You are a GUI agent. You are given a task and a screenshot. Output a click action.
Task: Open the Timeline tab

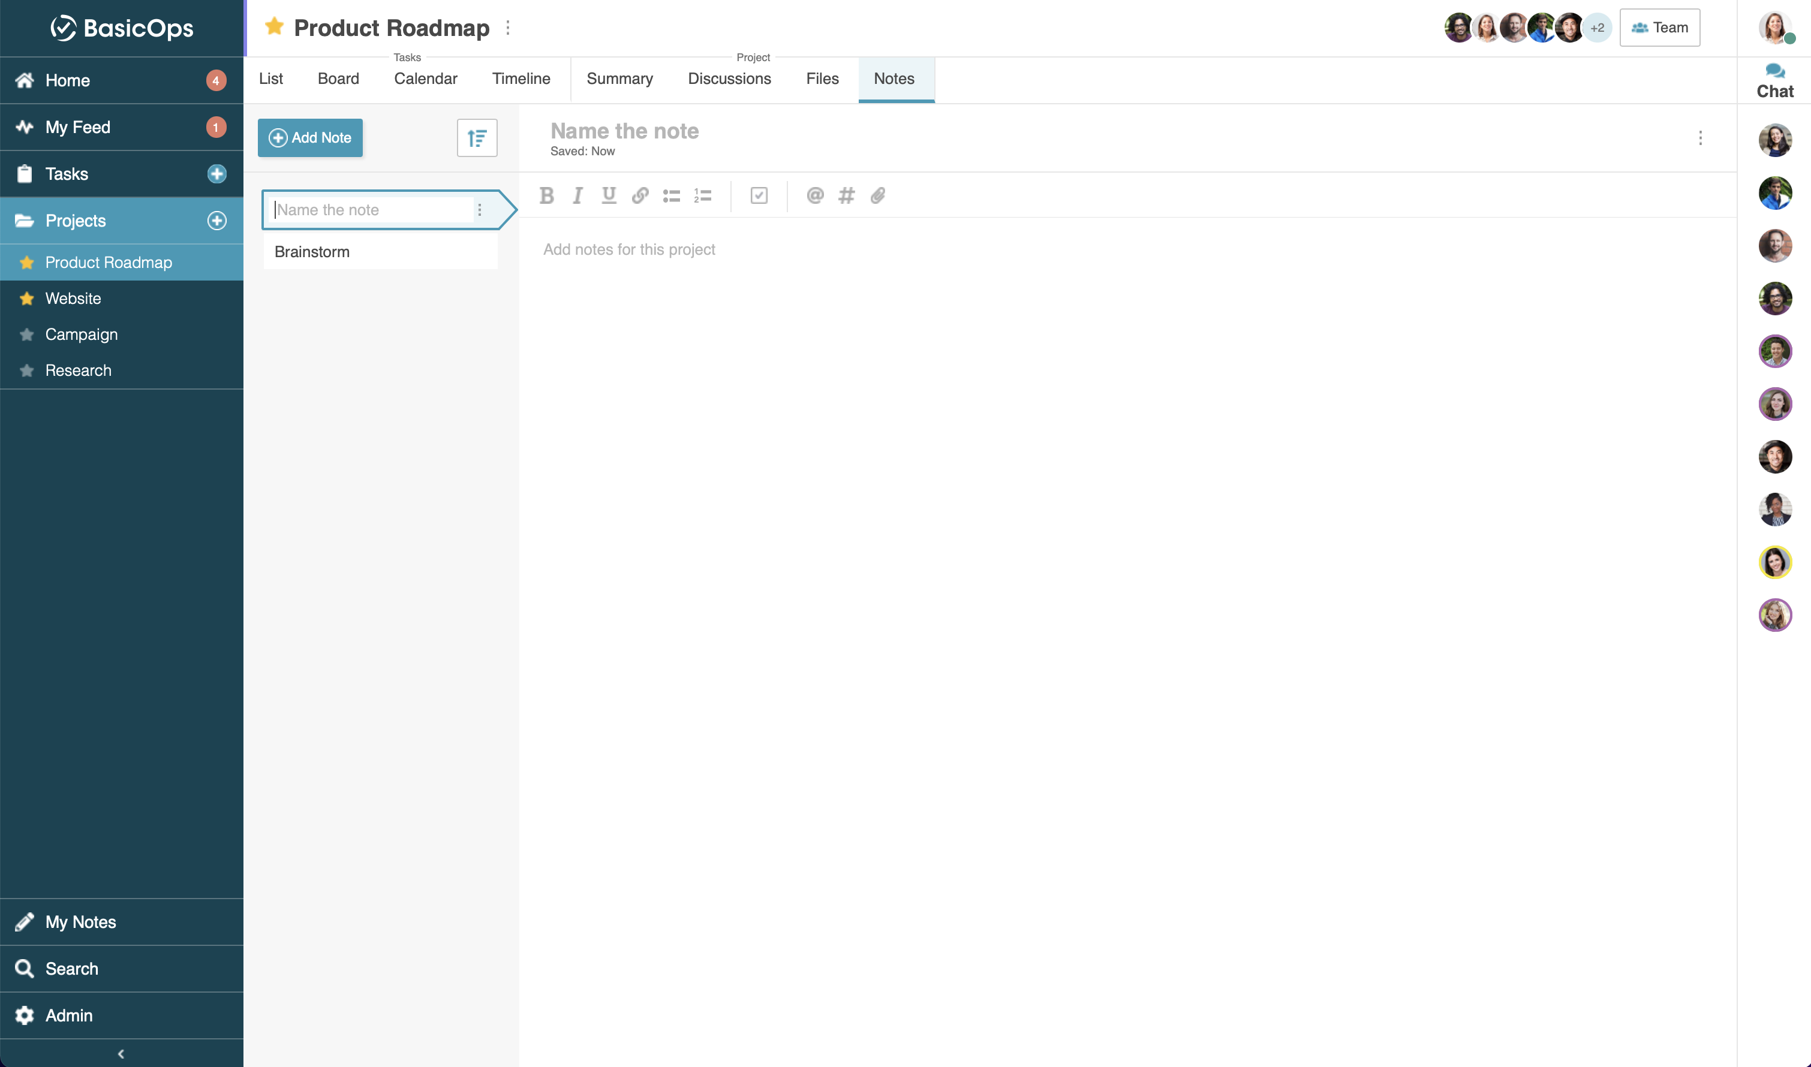point(521,79)
